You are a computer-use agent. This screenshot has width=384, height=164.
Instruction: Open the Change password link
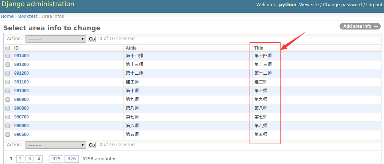pos(342,5)
